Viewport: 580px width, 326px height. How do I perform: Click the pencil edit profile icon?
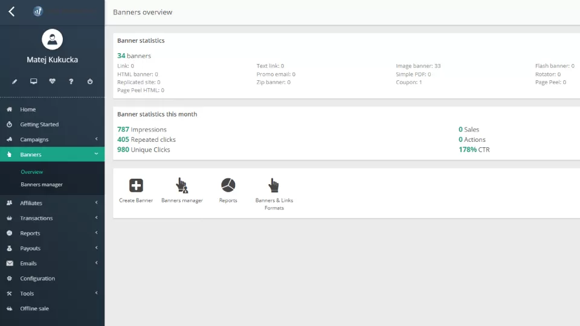[x=14, y=81]
